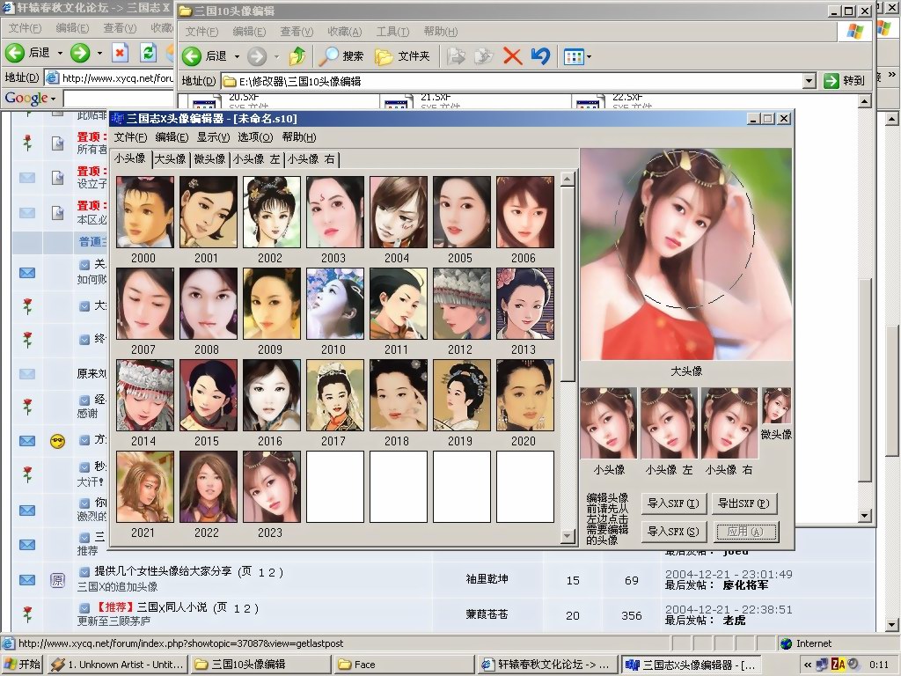
Task: Switch to the 微头像 tab
Action: pyautogui.click(x=209, y=159)
